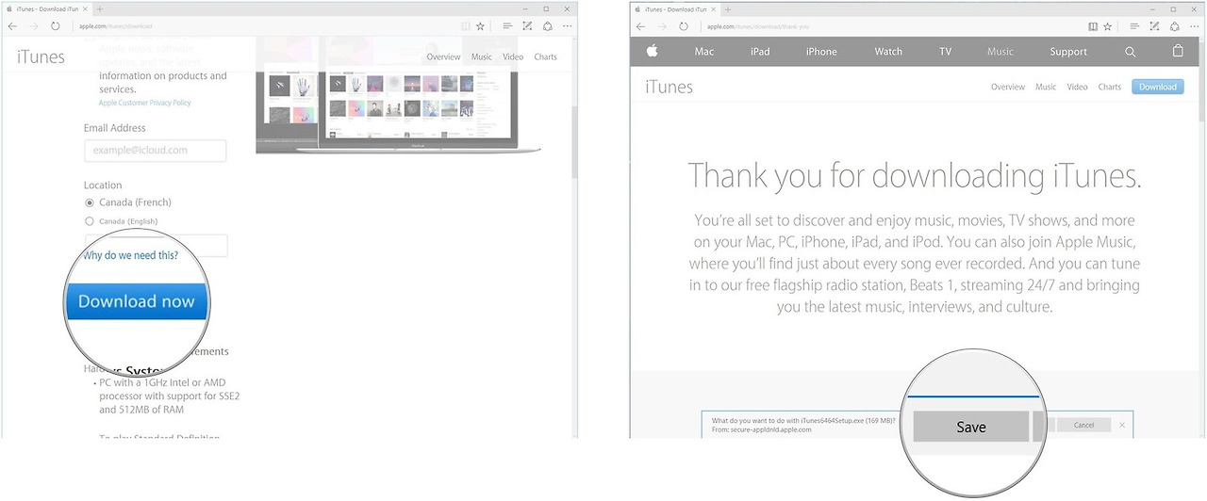Viewport: 1207px width, 501px height.
Task: Open the Hub in the right browser window
Action: (1135, 26)
